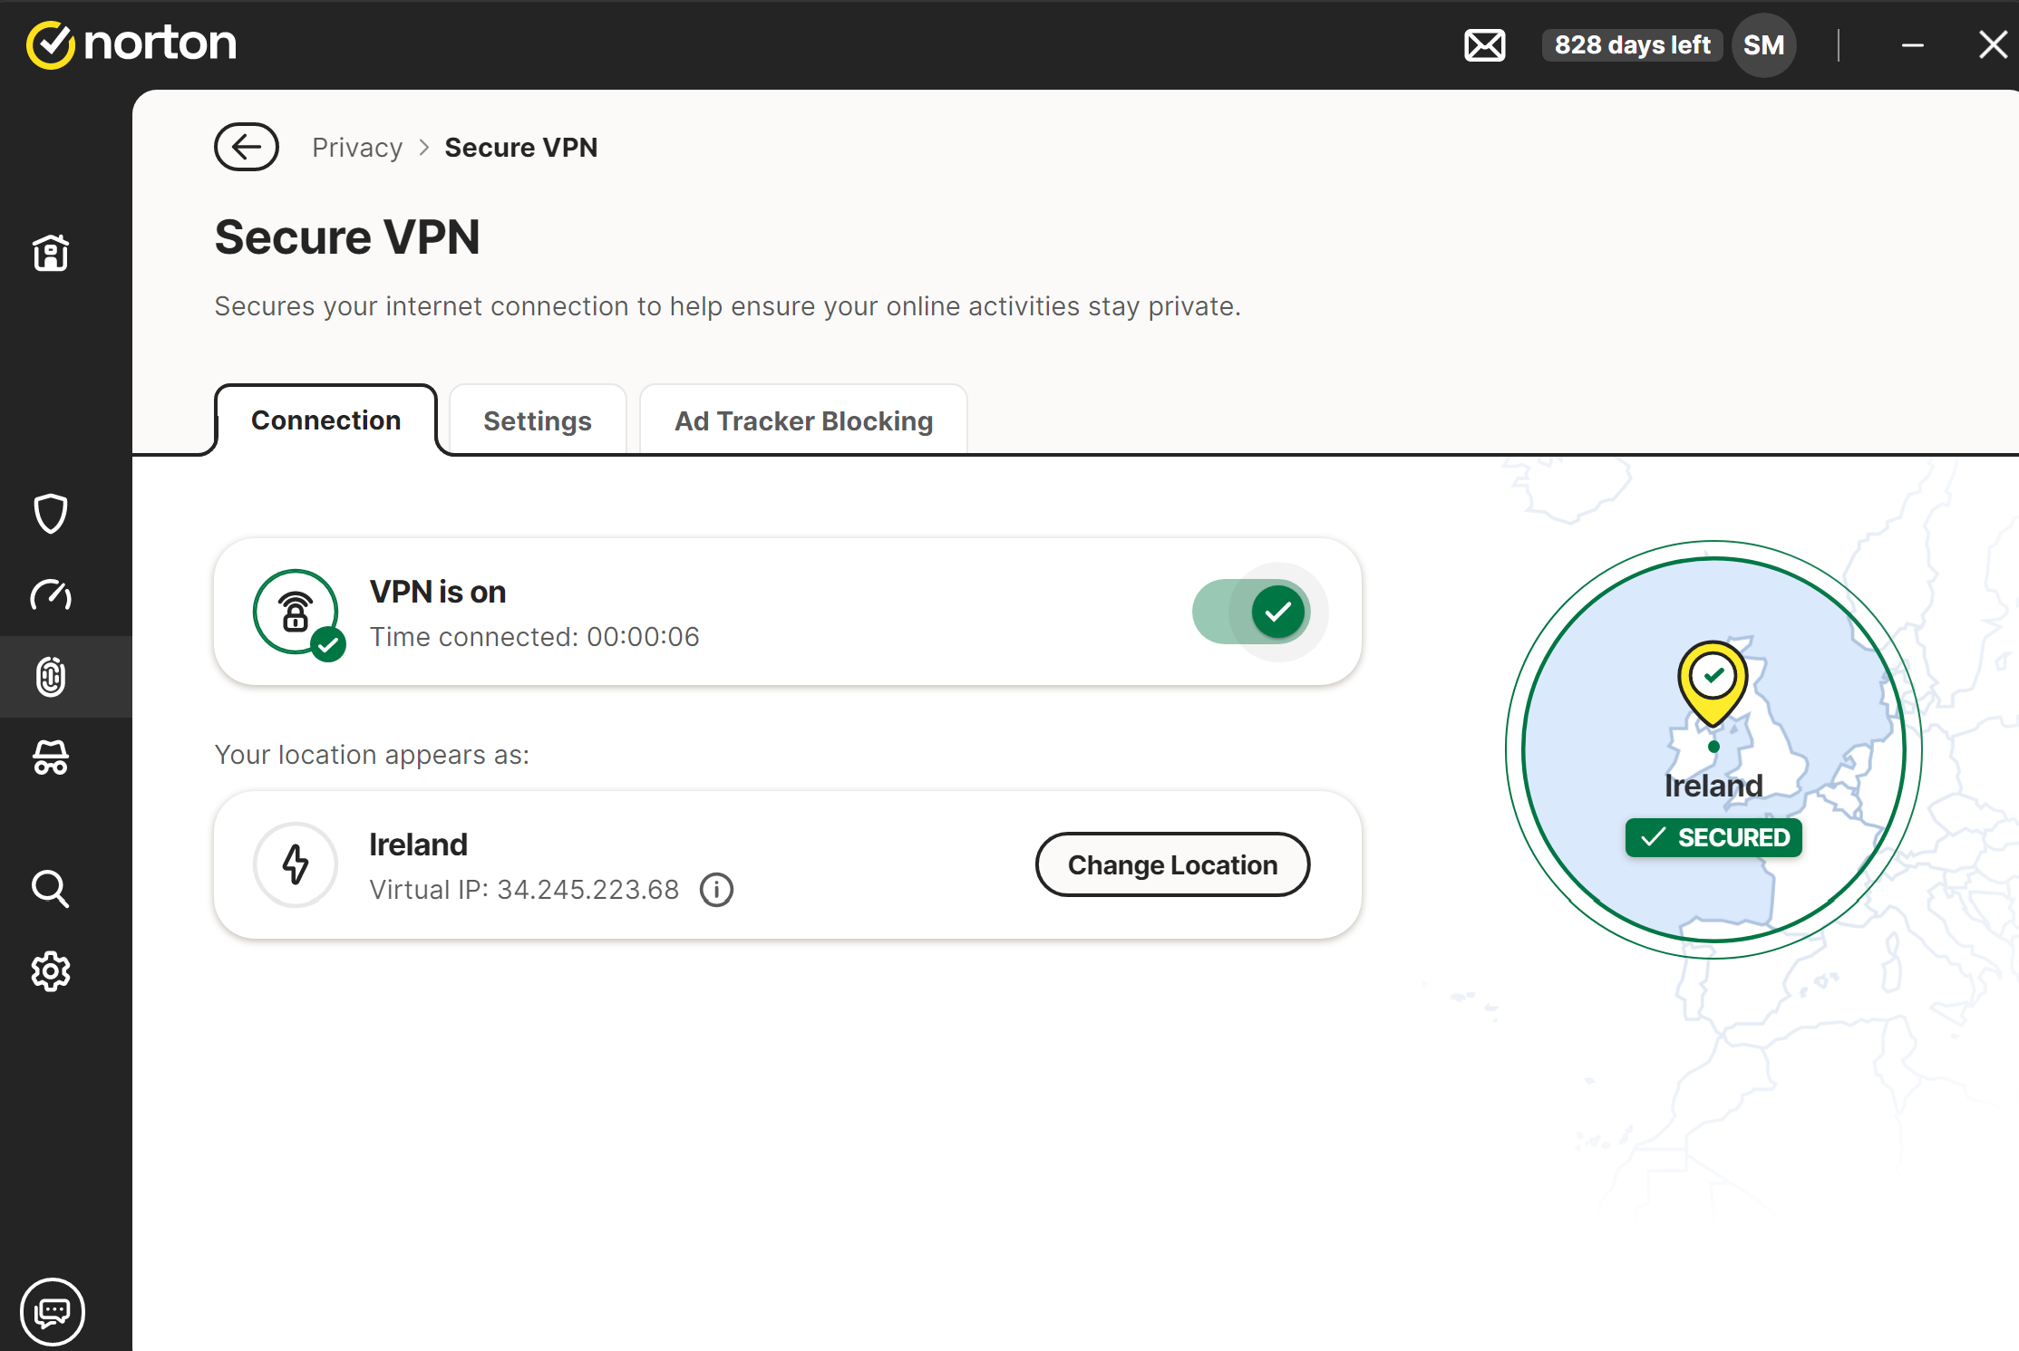Open the Home dashboard sidebar icon
2019x1351 pixels.
51,253
